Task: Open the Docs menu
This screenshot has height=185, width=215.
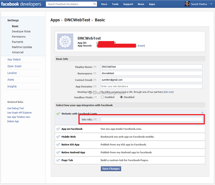Action: [104, 4]
